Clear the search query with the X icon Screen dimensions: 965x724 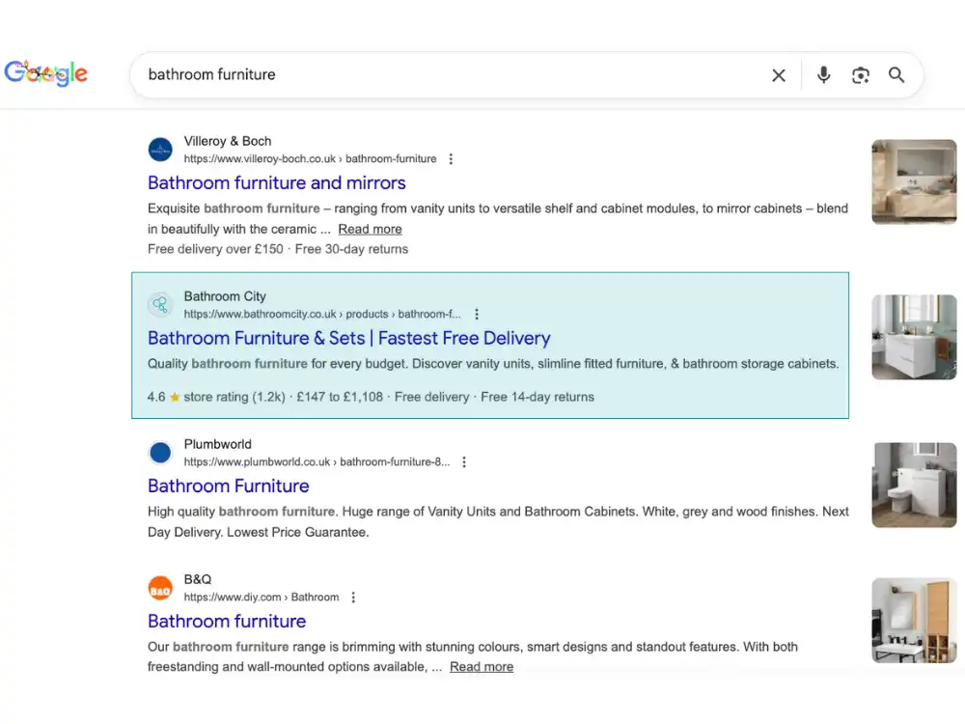779,74
